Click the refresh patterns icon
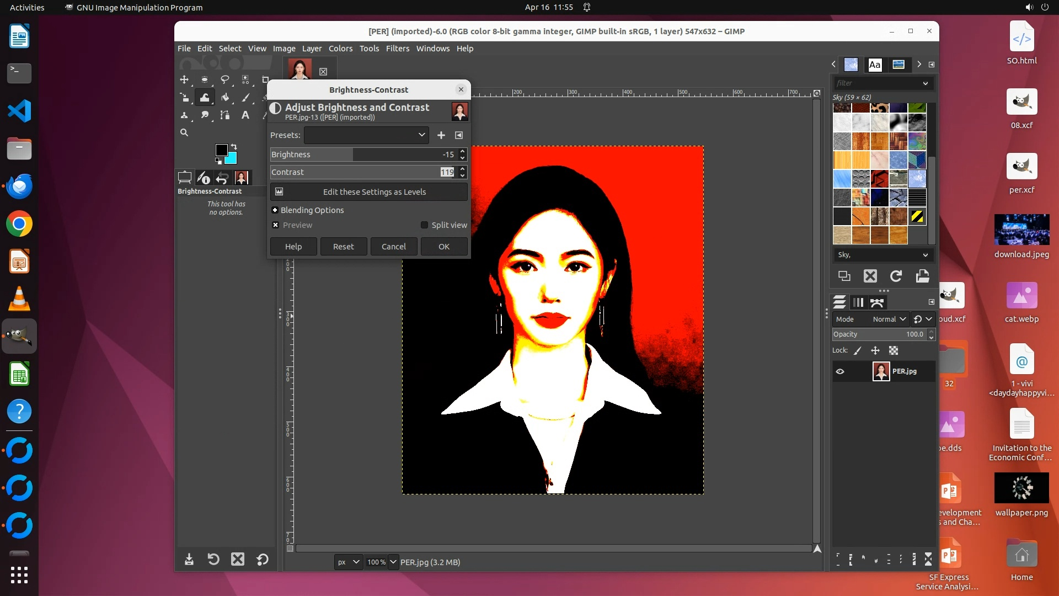Viewport: 1059px width, 596px height. [x=896, y=276]
